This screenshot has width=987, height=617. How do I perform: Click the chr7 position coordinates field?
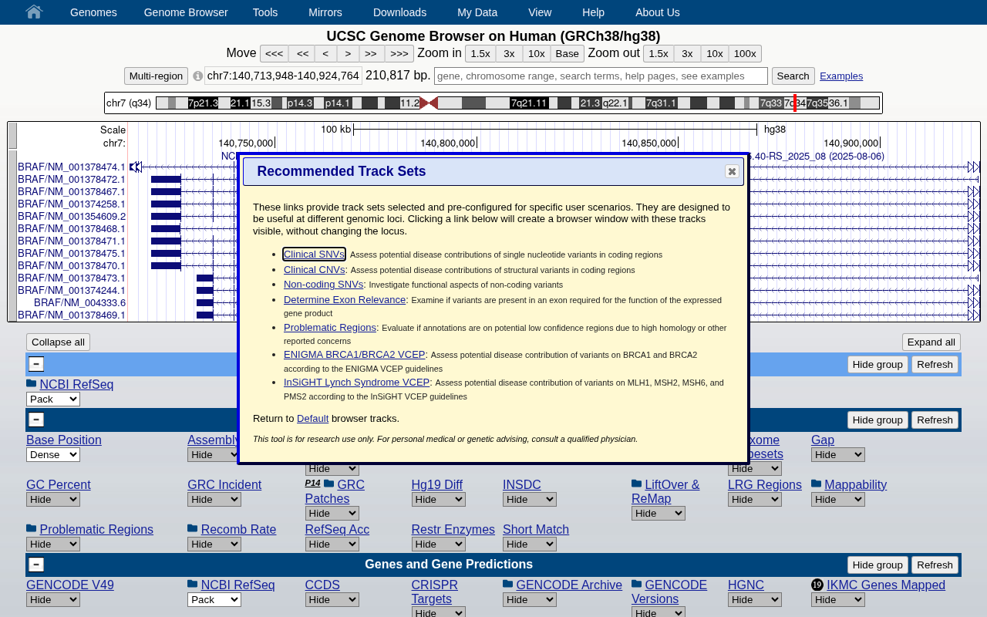(x=283, y=76)
